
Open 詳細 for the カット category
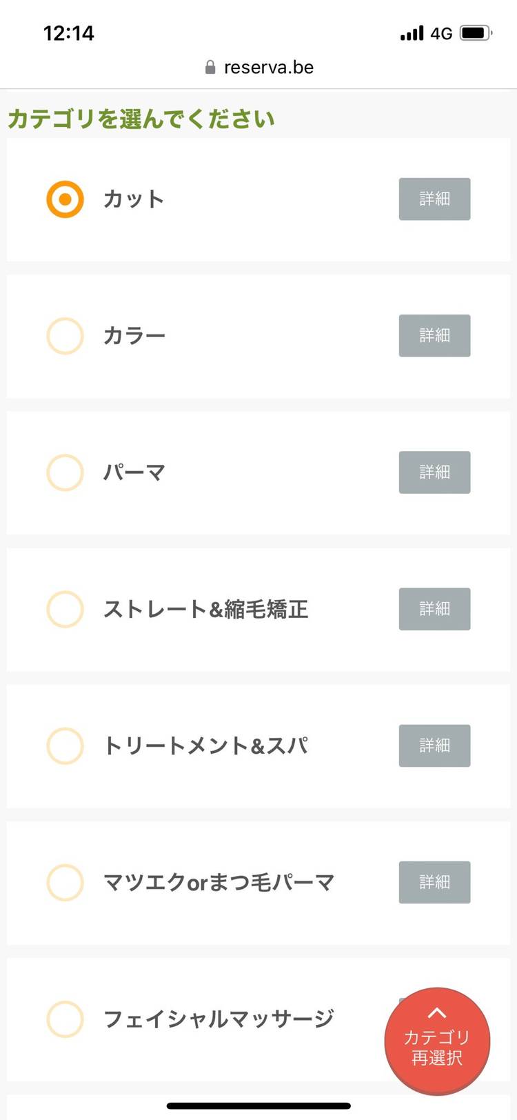pos(434,199)
